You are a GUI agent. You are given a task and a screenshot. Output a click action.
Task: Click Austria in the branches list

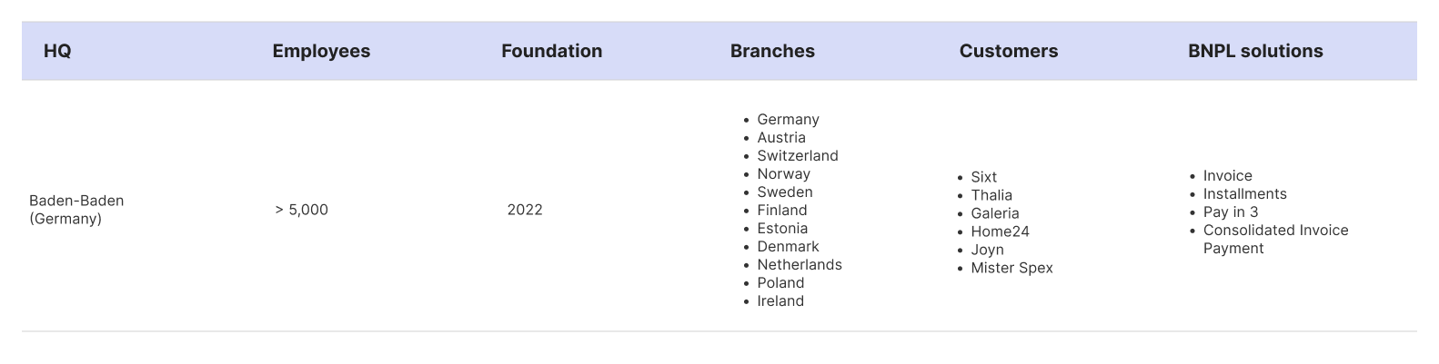[x=781, y=138]
